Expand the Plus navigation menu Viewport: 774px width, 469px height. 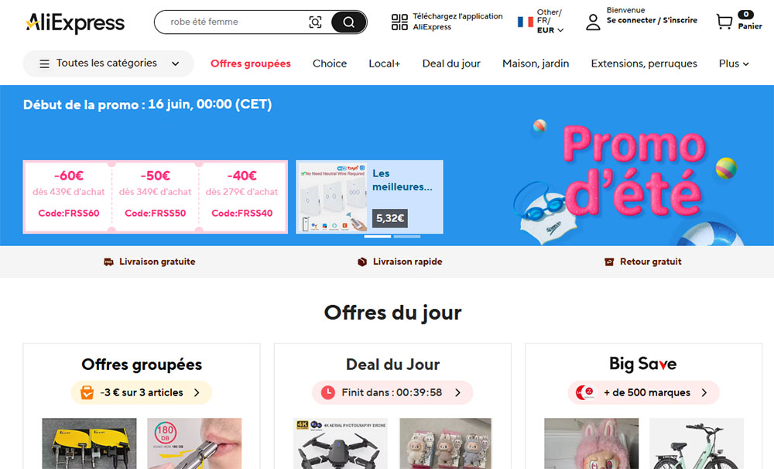pyautogui.click(x=734, y=63)
